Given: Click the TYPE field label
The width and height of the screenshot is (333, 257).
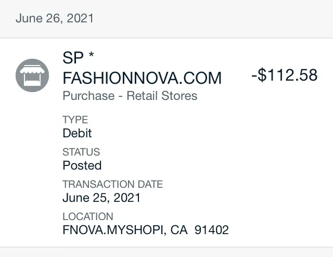Looking at the screenshot, I should pos(75,120).
